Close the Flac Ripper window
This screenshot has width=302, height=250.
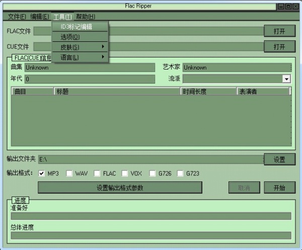click(295, 7)
